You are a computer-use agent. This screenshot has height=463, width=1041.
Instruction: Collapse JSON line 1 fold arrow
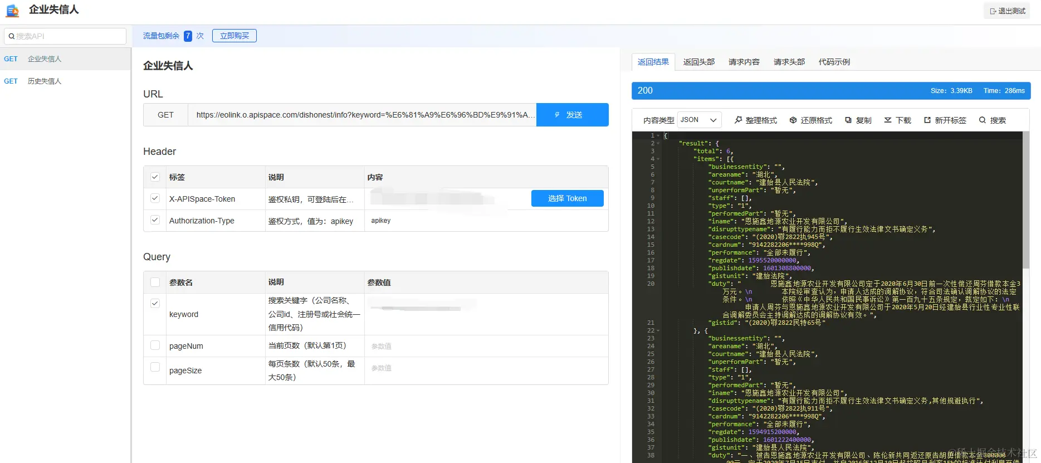click(x=658, y=135)
